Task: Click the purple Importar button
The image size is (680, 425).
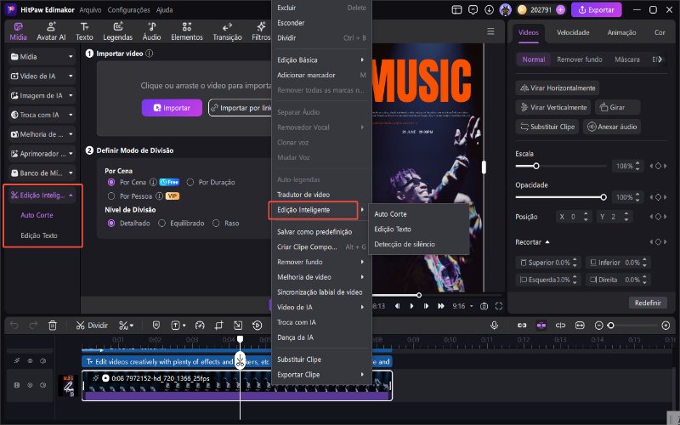Action: pos(172,108)
